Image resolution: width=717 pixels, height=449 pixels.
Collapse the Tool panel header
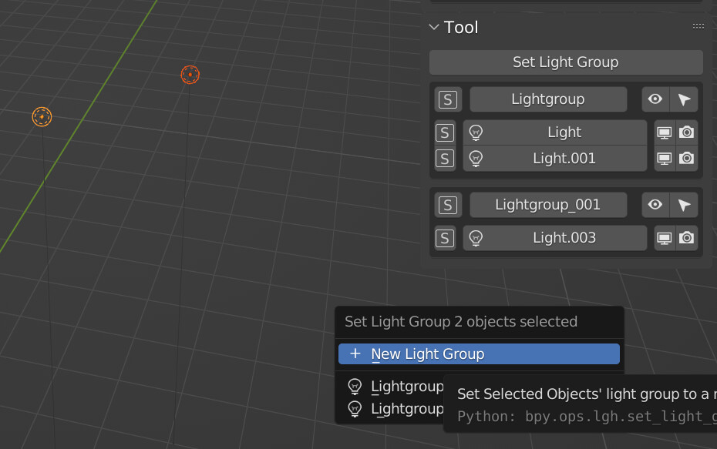[434, 26]
